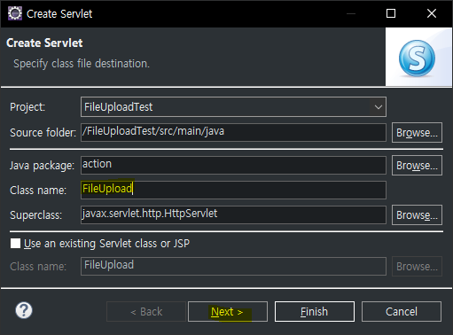Open the Project dropdown arrow
The width and height of the screenshot is (453, 335).
379,107
